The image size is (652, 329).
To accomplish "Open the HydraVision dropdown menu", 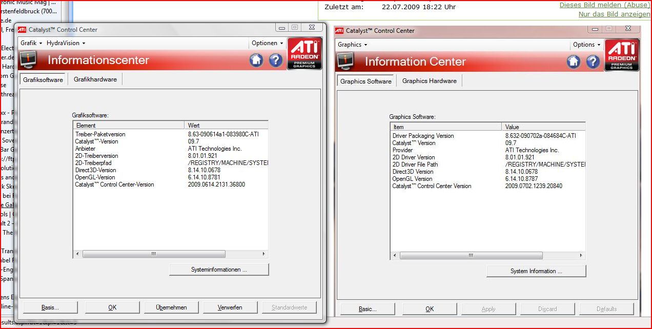I will click(66, 43).
